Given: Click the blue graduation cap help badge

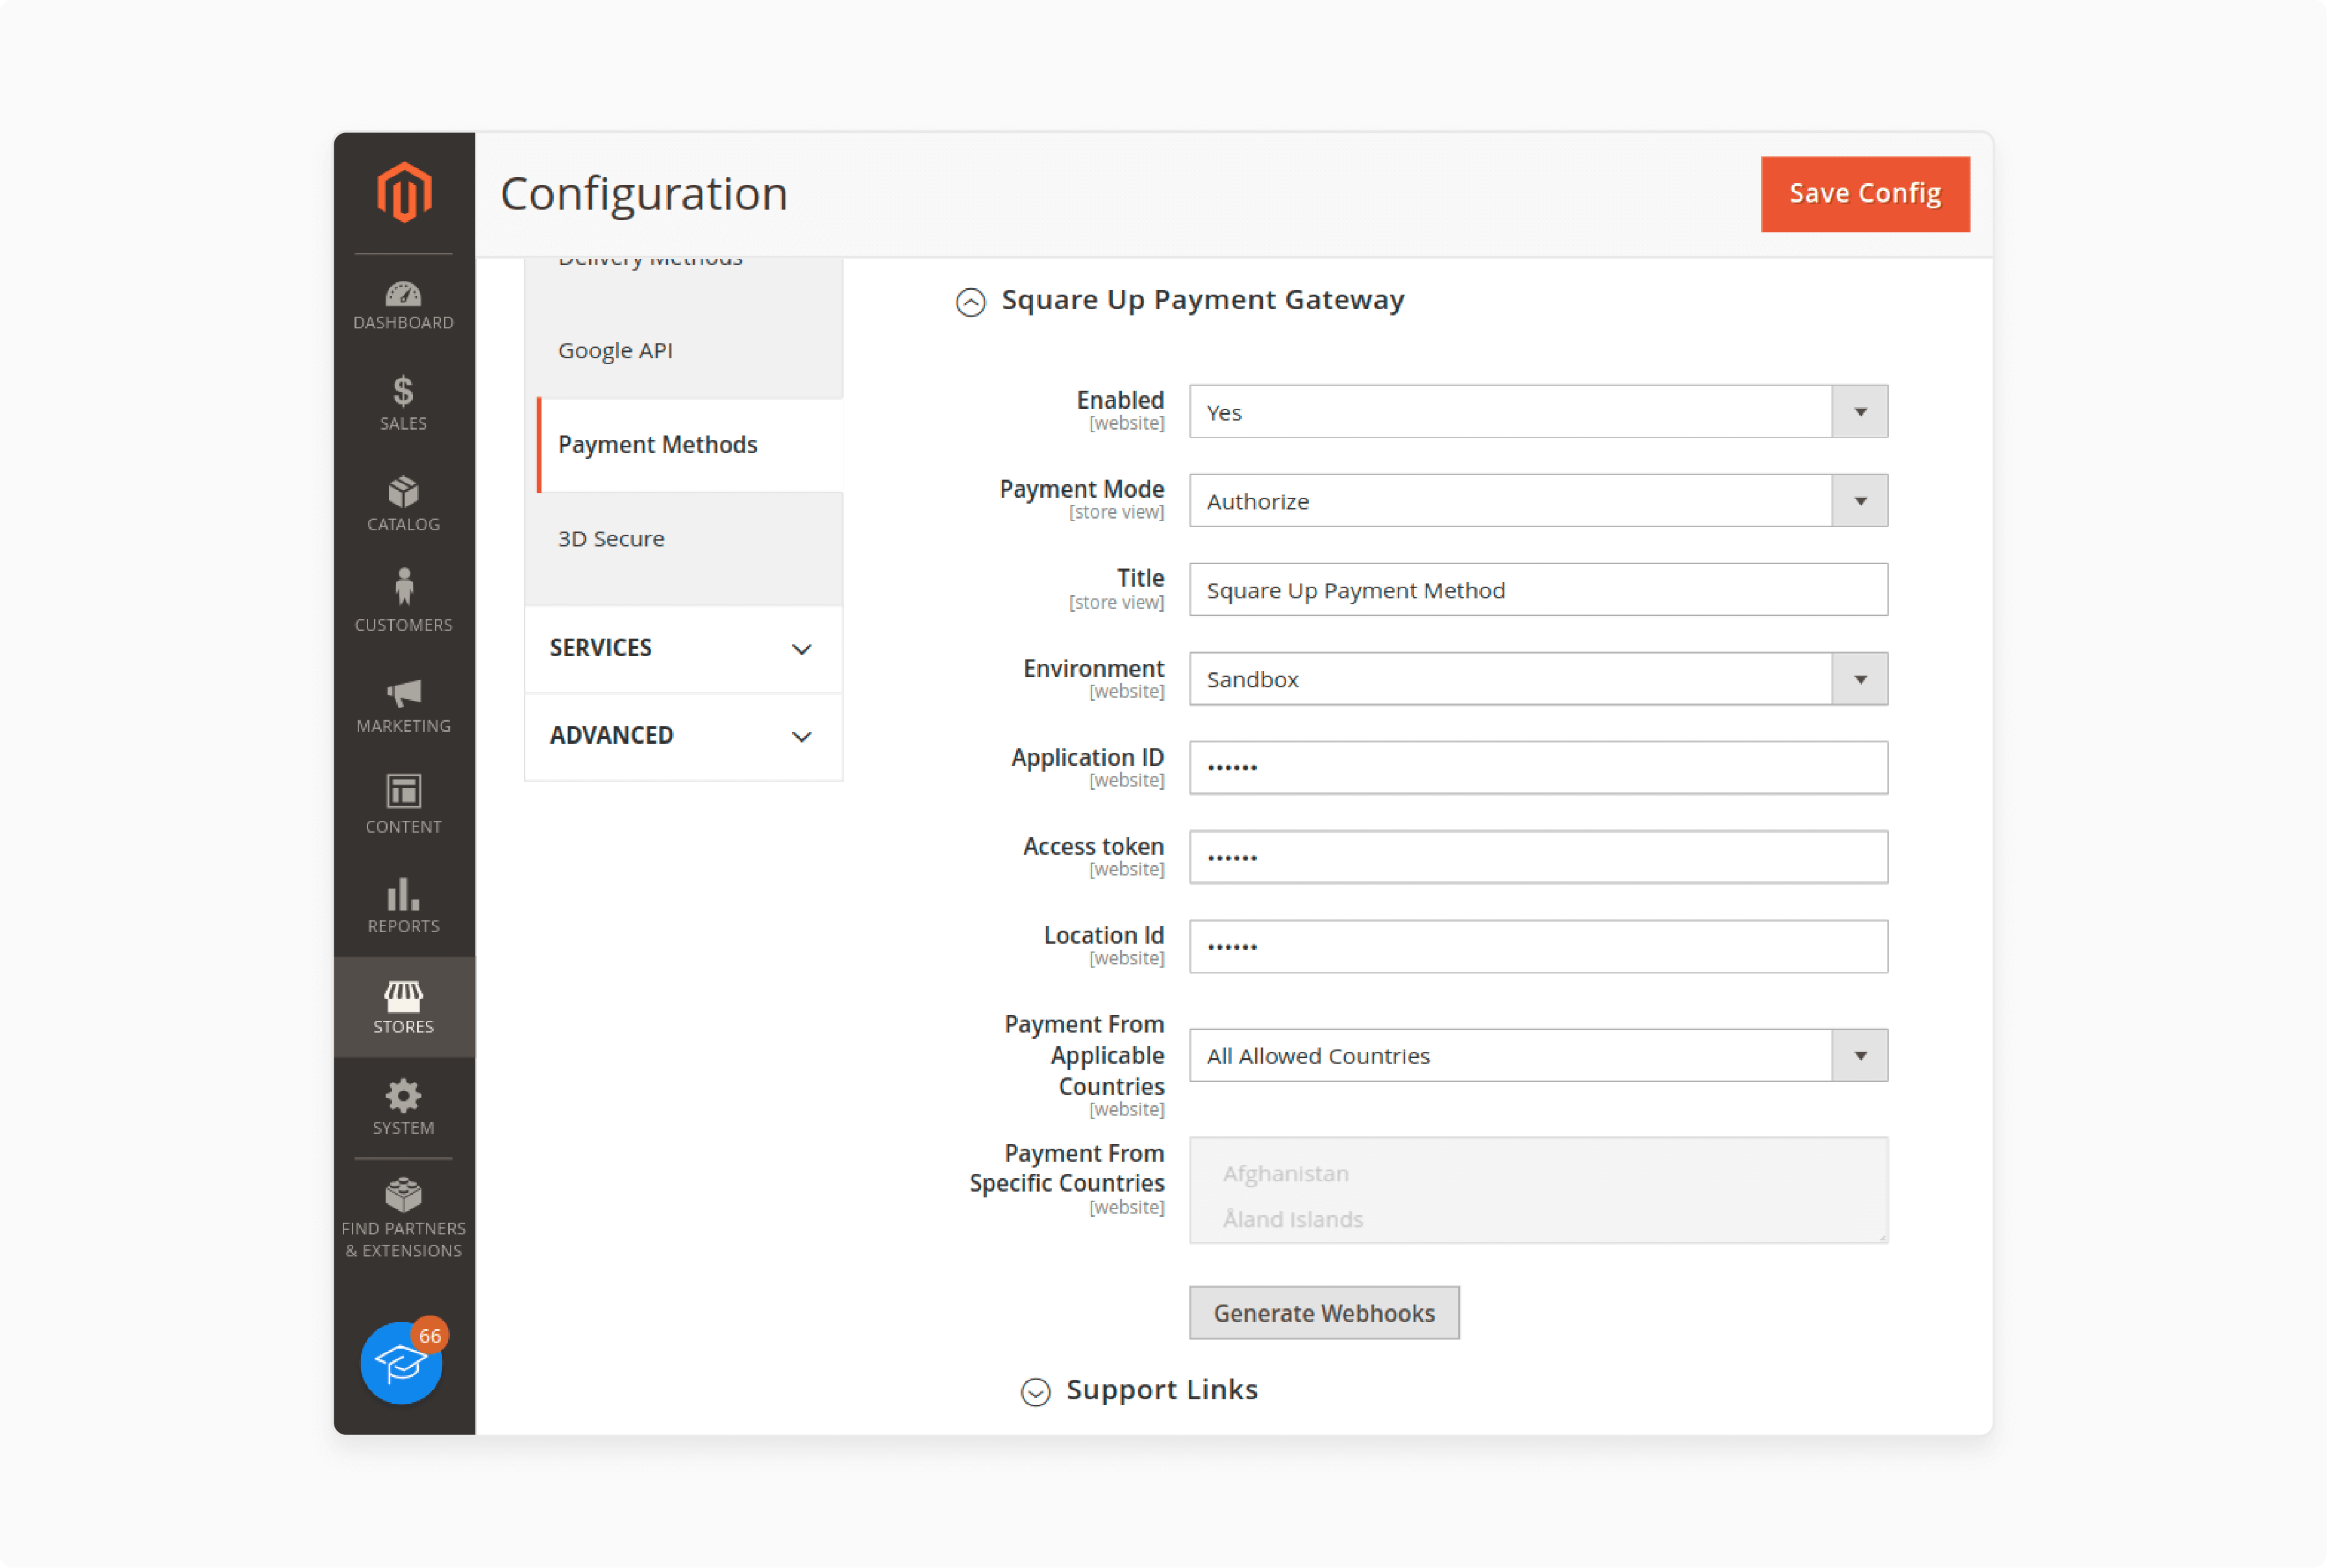Looking at the screenshot, I should click(x=401, y=1363).
